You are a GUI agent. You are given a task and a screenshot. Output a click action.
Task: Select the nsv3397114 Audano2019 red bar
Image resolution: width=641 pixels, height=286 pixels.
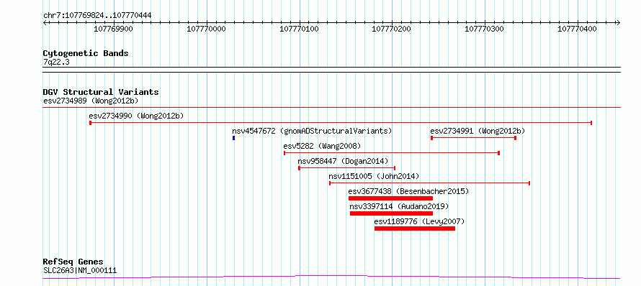391,213
